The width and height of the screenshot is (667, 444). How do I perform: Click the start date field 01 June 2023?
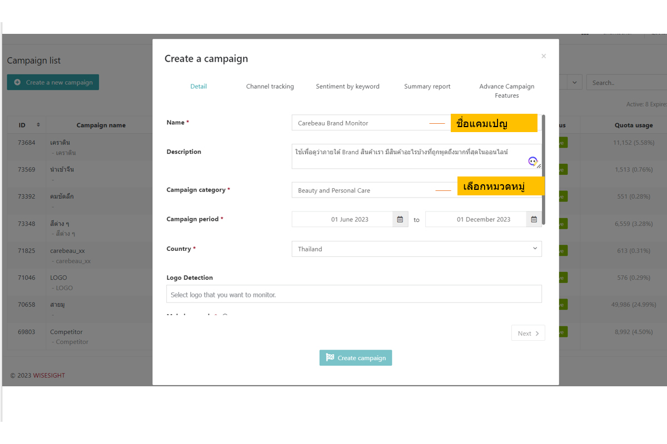pos(342,219)
